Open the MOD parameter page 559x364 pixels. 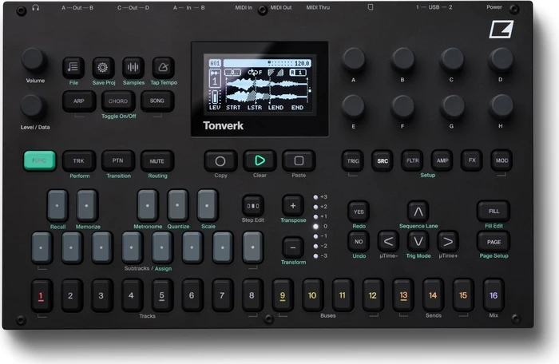pos(502,160)
